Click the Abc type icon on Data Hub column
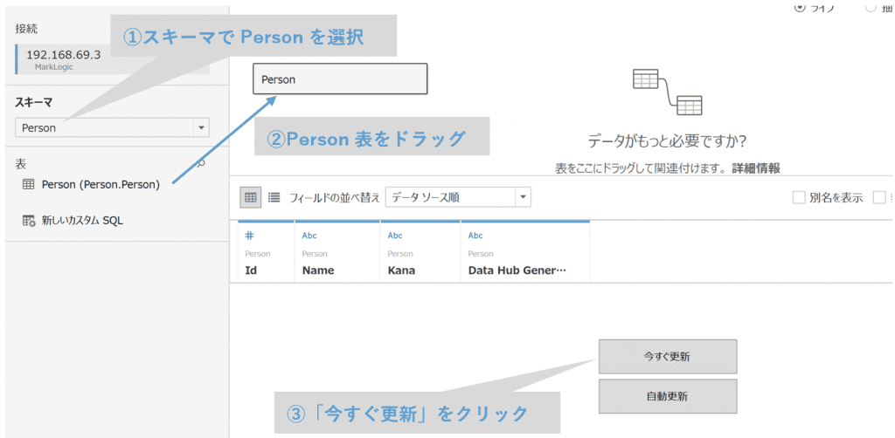Viewport: 895px width, 438px height. point(475,236)
